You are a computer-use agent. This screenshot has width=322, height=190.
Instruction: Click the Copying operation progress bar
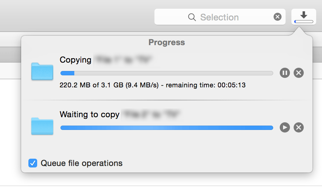click(x=166, y=73)
